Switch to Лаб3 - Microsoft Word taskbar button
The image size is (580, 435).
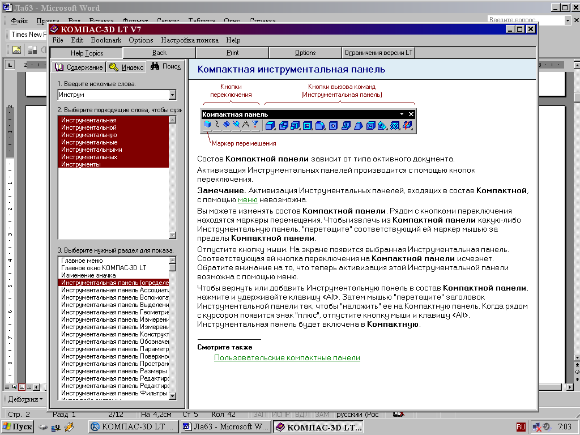click(x=225, y=427)
